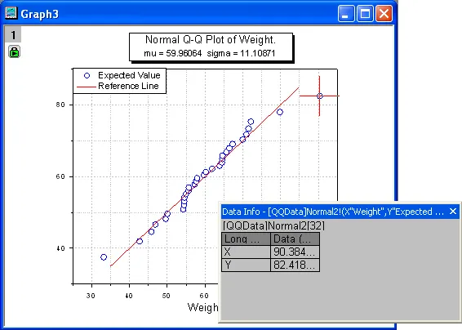Click the Y axis label 60

tap(60, 176)
